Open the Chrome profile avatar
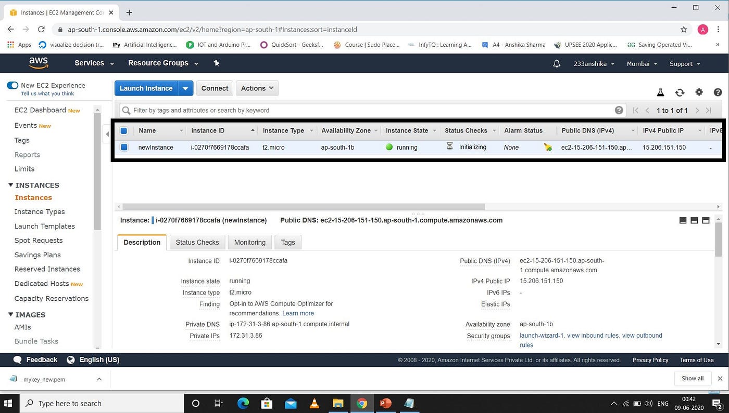Screen dimensions: 729x413 [702, 30]
